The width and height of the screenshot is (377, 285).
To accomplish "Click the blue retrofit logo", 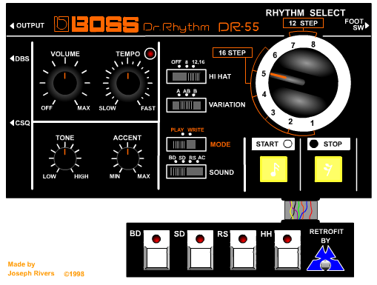I will [325, 258].
